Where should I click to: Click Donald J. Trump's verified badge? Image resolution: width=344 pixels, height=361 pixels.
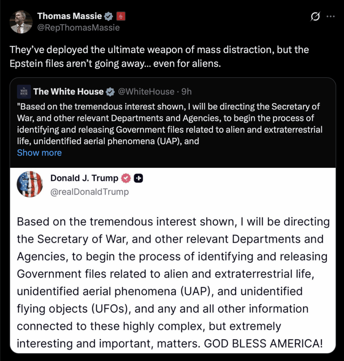coord(126,178)
